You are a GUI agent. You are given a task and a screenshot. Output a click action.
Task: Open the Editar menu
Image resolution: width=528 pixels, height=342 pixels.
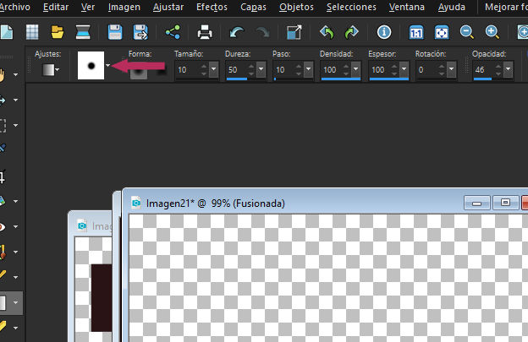[56, 7]
